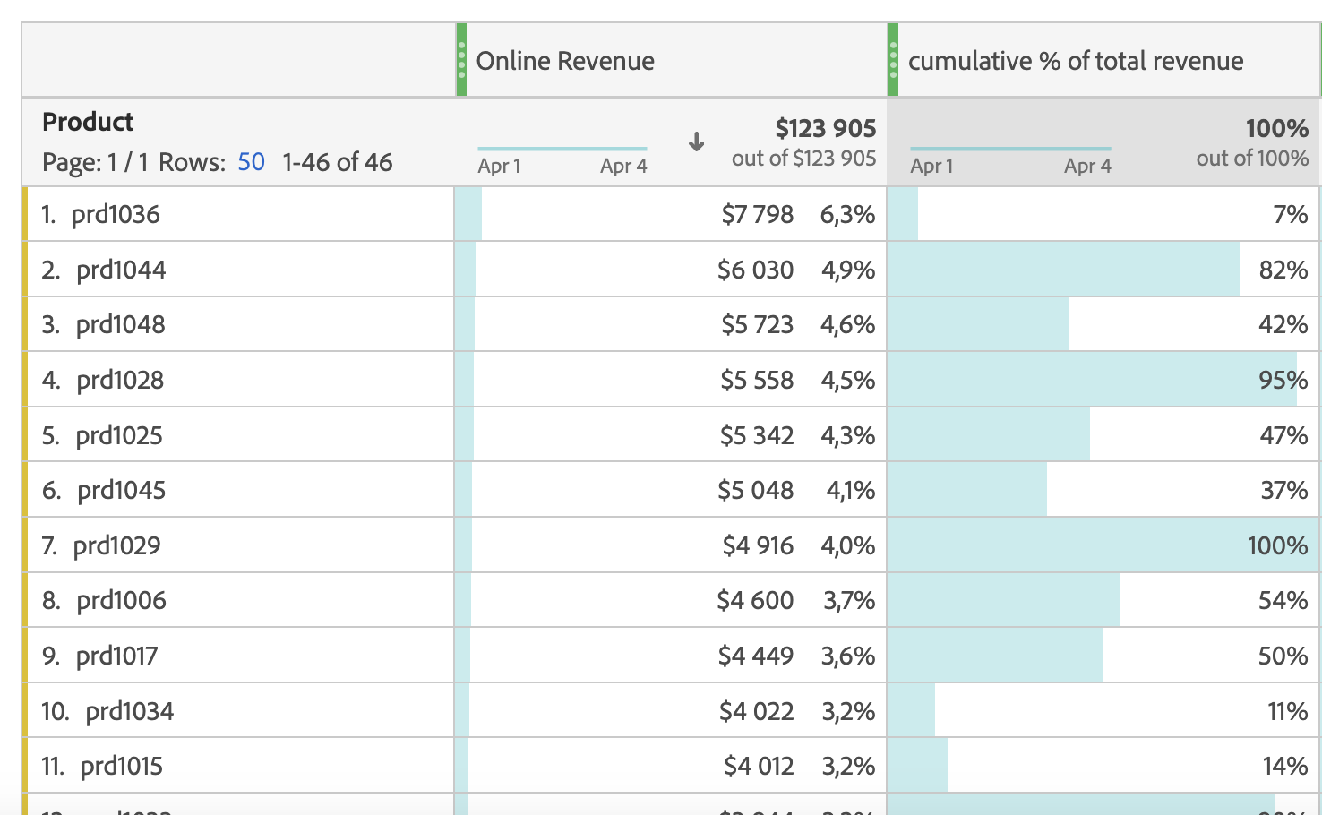Click the $5 048 revenue cell
Image resolution: width=1322 pixels, height=815 pixels.
click(x=671, y=490)
